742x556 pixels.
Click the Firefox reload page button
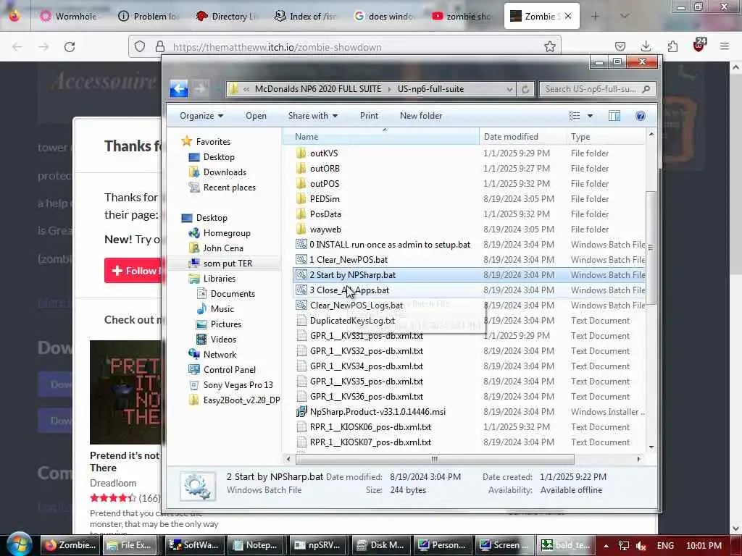coord(70,47)
